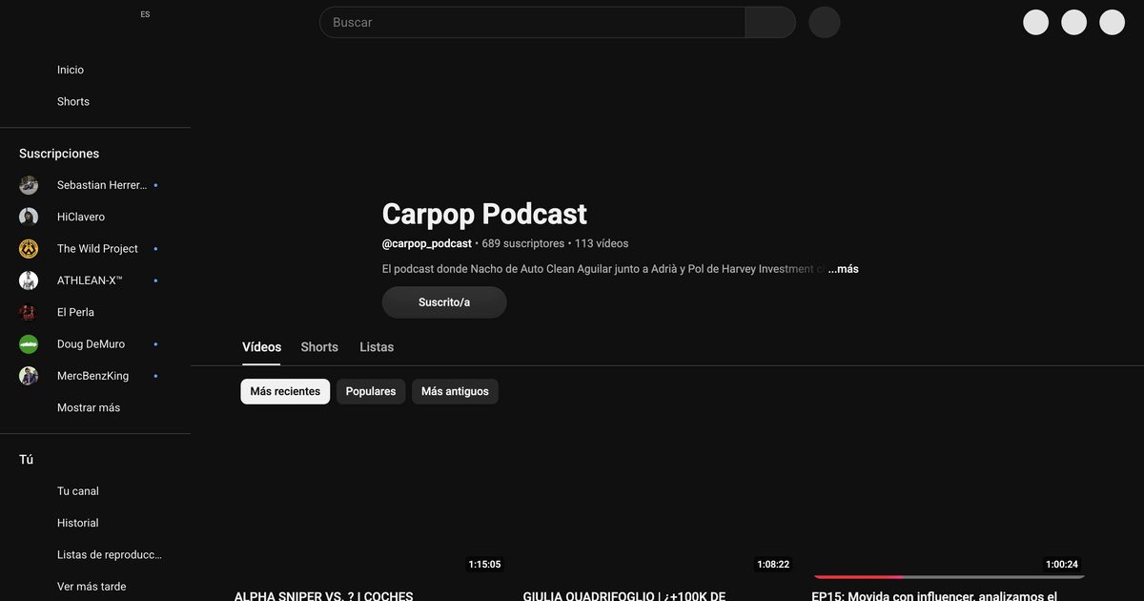Open The Wild Project subscription
The height and width of the screenshot is (601, 1144).
[95, 249]
